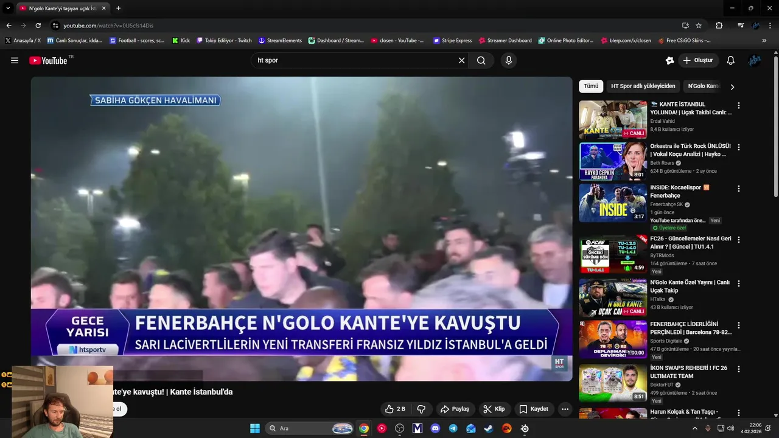The width and height of the screenshot is (779, 438).
Task: Select the N'Golo Kante filter chip
Action: (x=704, y=86)
